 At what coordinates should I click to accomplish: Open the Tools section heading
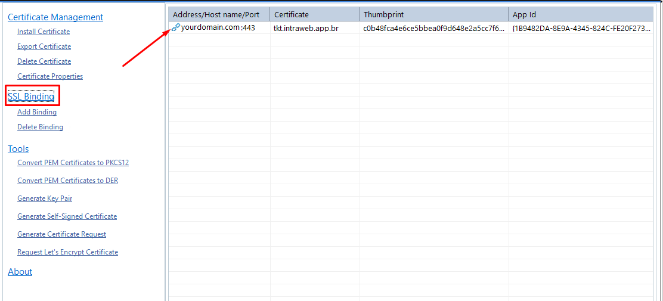tap(18, 149)
